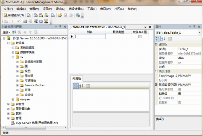Expand the yanyan database node

(x=13, y=99)
